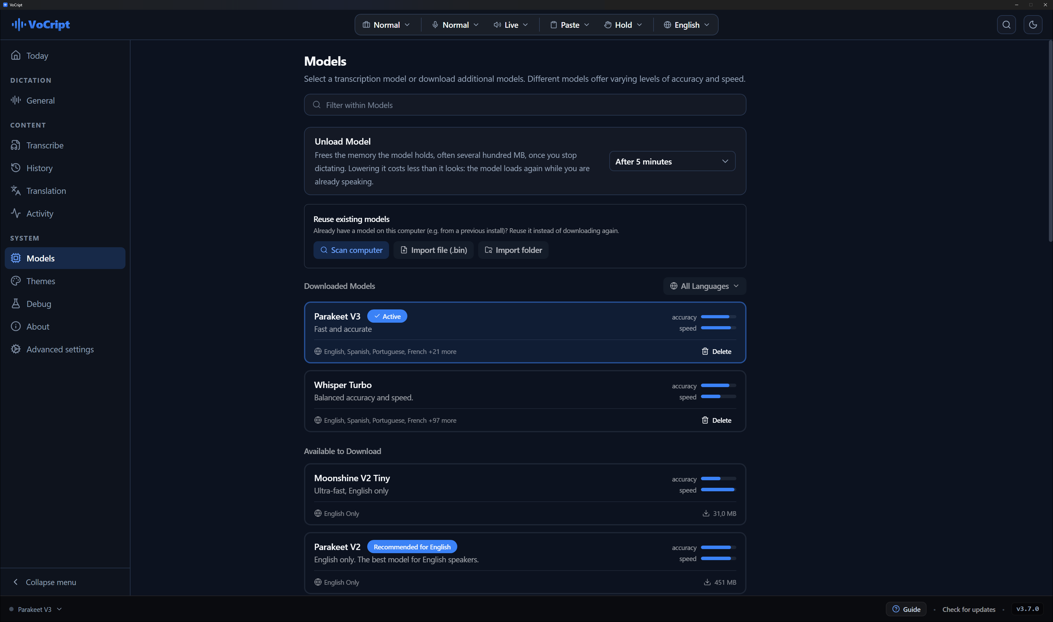
Task: Click trash icon on Parakeet V3 row
Action: click(705, 351)
